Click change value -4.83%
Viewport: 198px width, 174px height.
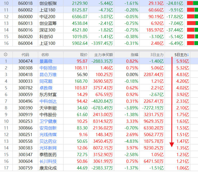point(131,141)
